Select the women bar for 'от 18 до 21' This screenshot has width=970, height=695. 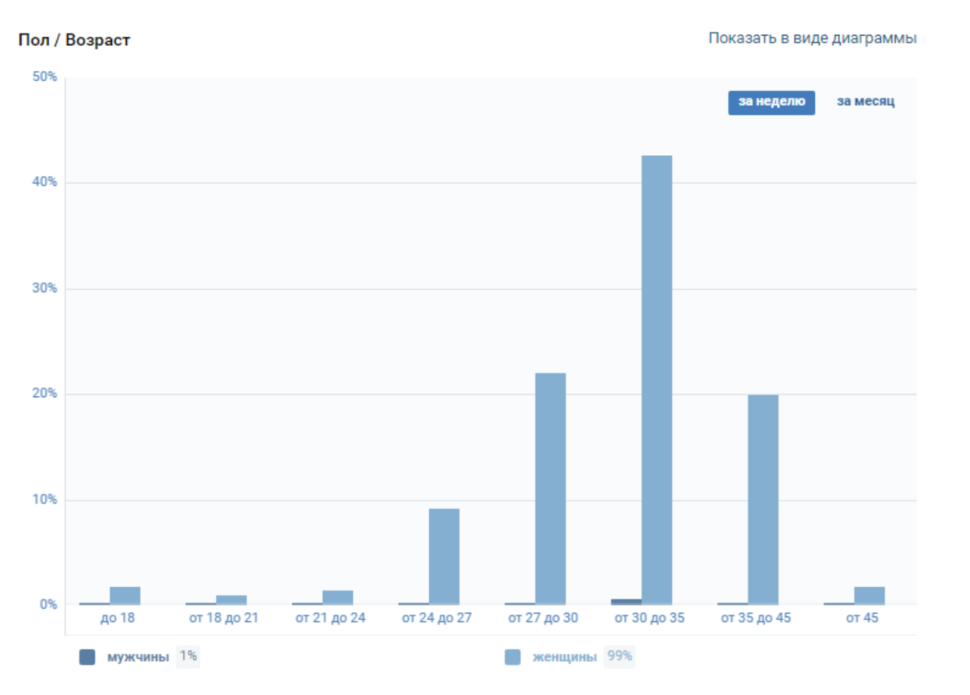click(x=232, y=600)
